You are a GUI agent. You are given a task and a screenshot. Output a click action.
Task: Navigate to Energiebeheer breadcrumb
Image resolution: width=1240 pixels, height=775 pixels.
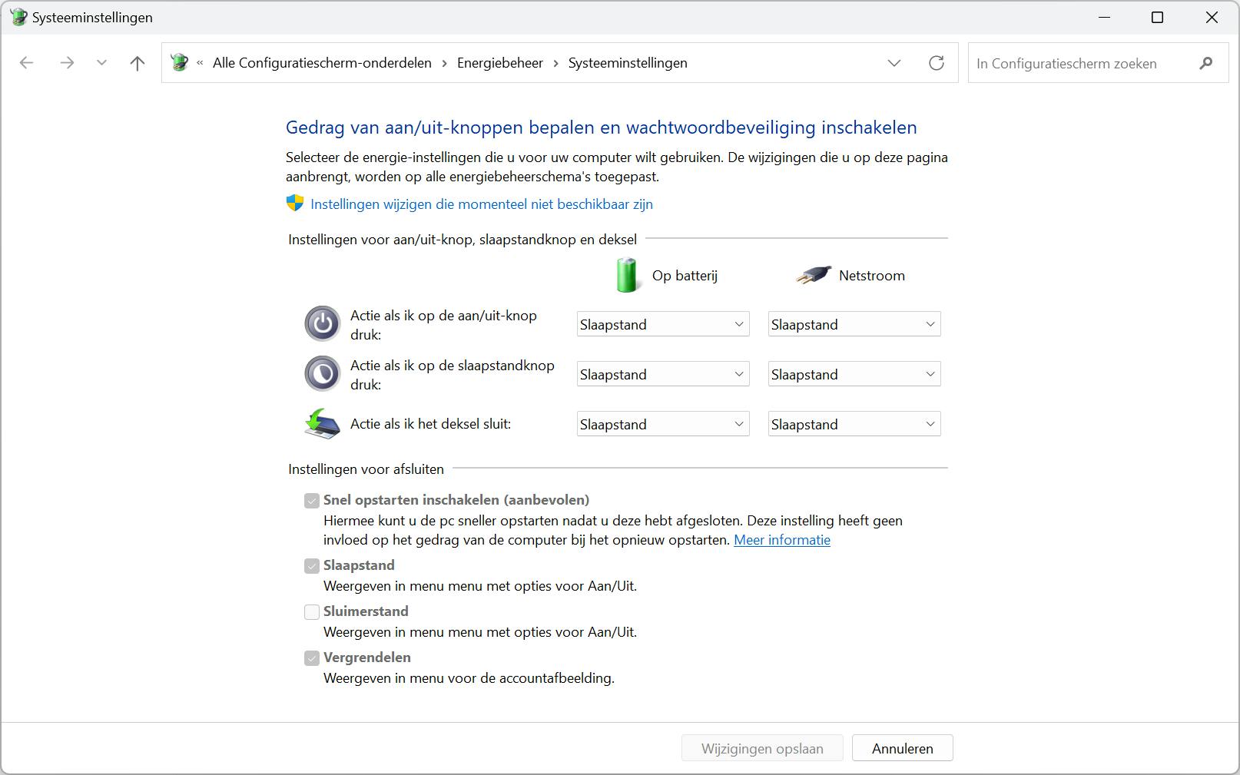(499, 63)
